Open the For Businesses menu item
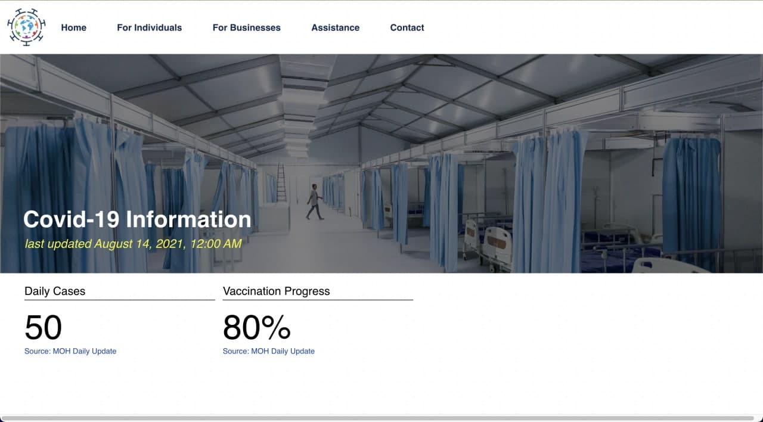The image size is (763, 422). [x=246, y=27]
